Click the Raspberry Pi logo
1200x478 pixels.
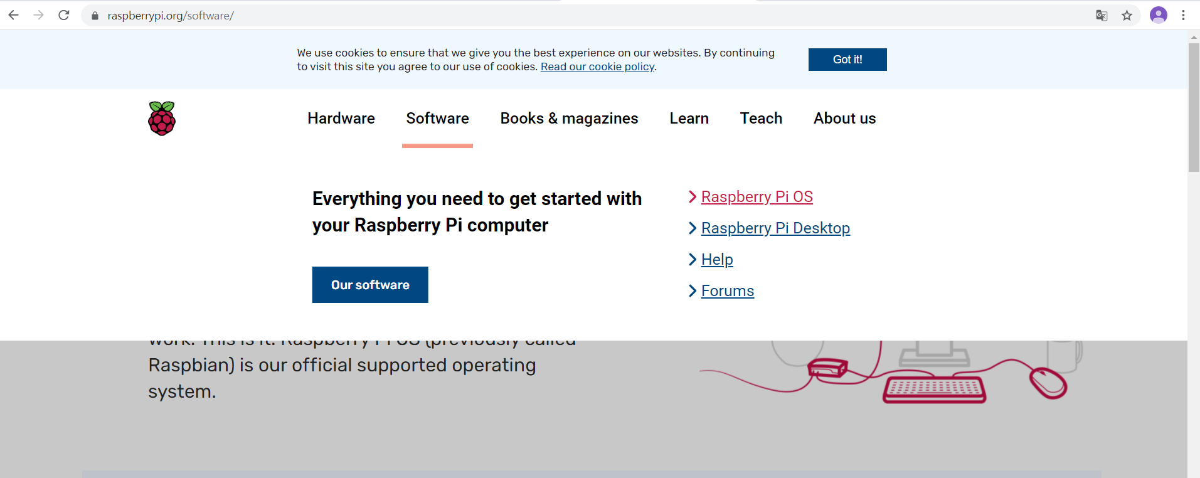coord(162,118)
